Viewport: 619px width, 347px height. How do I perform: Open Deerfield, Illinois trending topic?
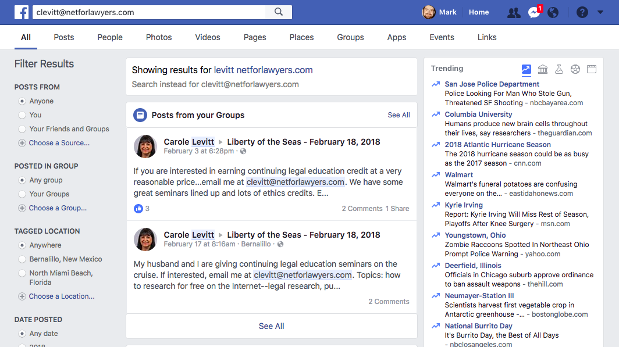(x=473, y=266)
